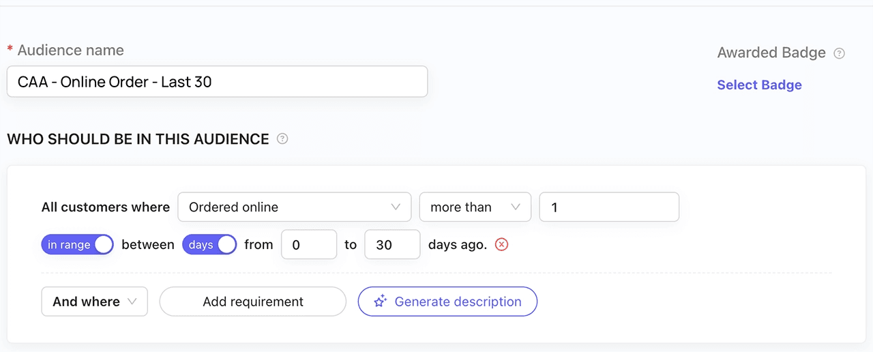Screen dimensions: 873x352
Task: Focus the Audience name text field
Action: pyautogui.click(x=217, y=82)
